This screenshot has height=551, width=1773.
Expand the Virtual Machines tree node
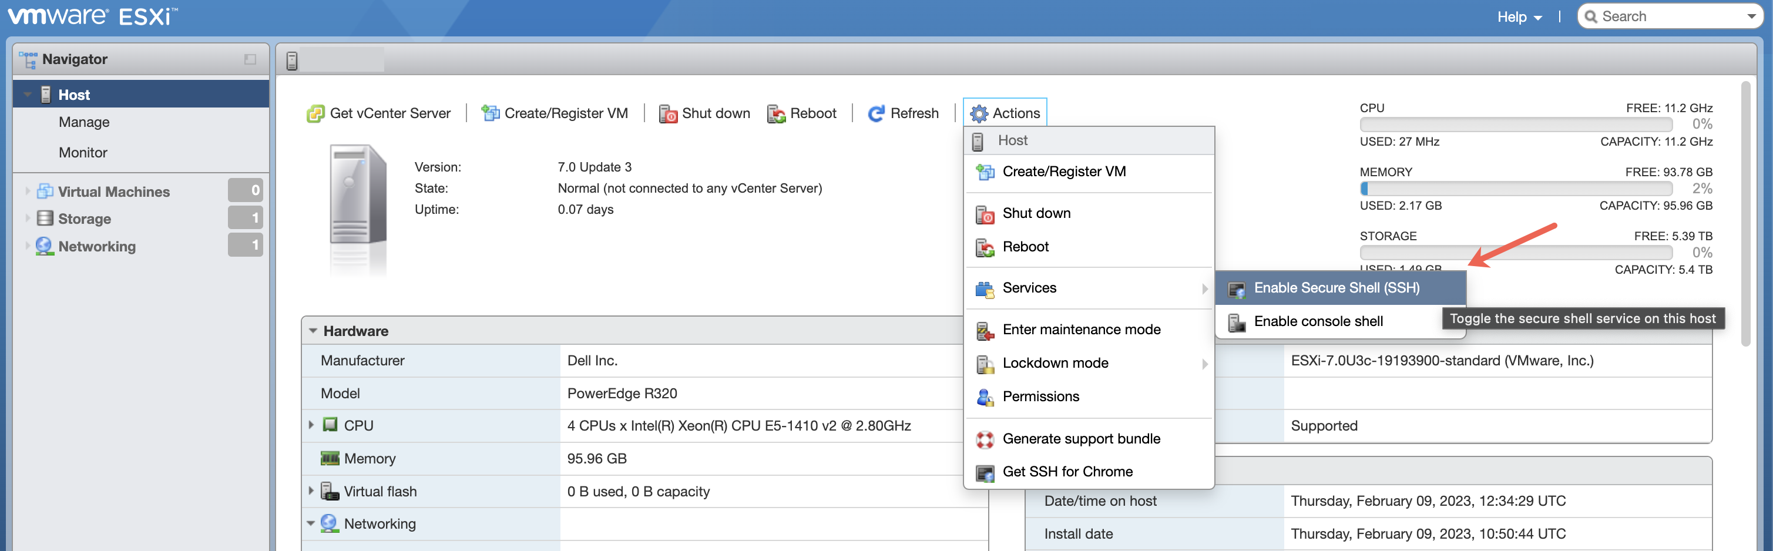click(x=28, y=191)
